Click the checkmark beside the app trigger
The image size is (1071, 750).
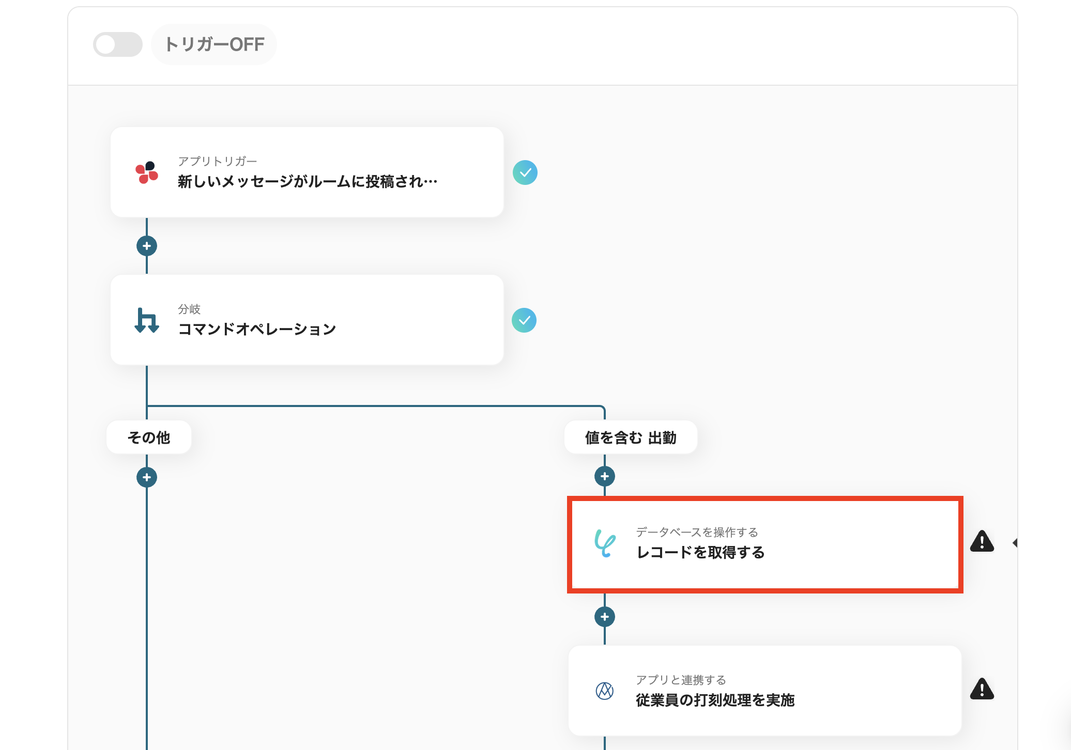click(x=525, y=173)
